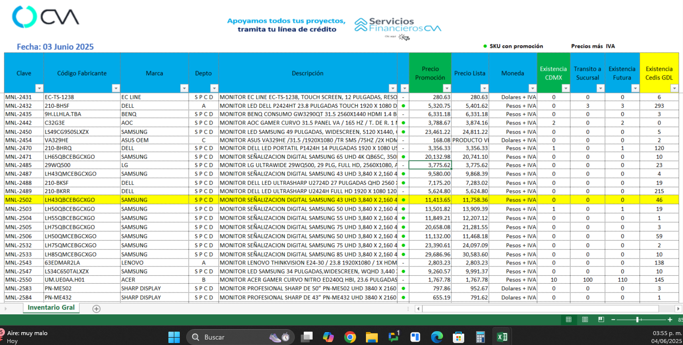Viewport: 683px width, 345px height.
Task: Open the Clave column filter dropdown
Action: coord(39,88)
